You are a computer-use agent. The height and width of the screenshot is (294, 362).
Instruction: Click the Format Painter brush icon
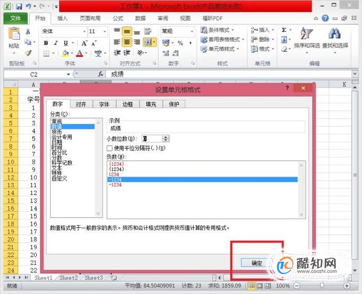point(28,53)
